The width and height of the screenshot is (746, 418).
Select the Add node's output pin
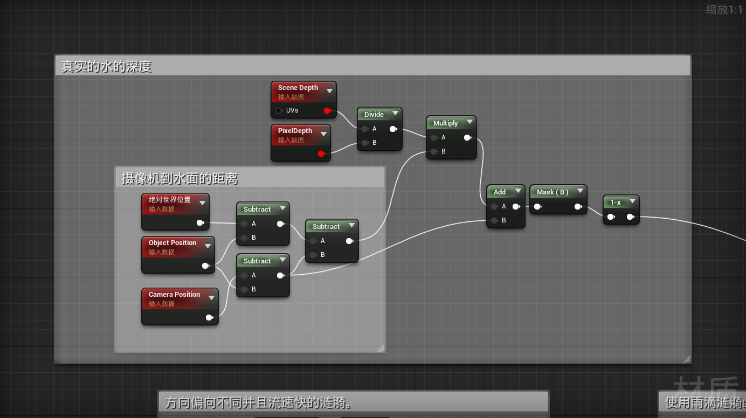tap(516, 207)
